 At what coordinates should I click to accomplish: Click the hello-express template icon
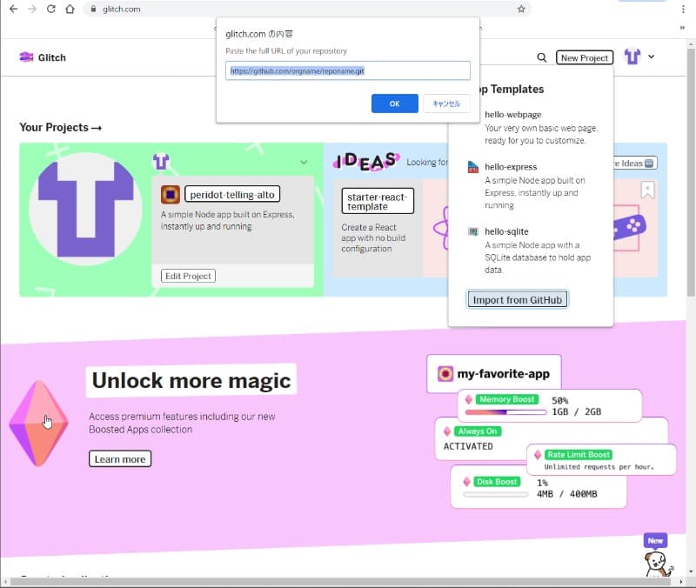(x=473, y=167)
